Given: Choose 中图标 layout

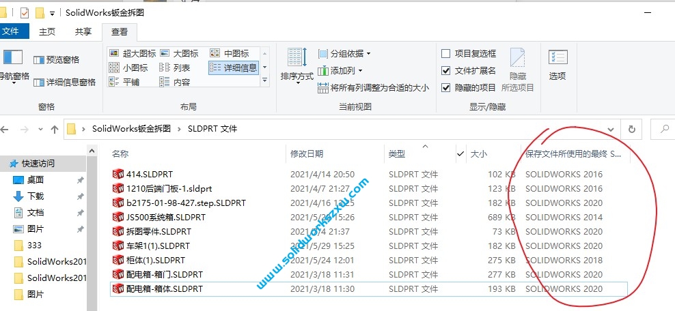Looking at the screenshot, I should tap(230, 53).
